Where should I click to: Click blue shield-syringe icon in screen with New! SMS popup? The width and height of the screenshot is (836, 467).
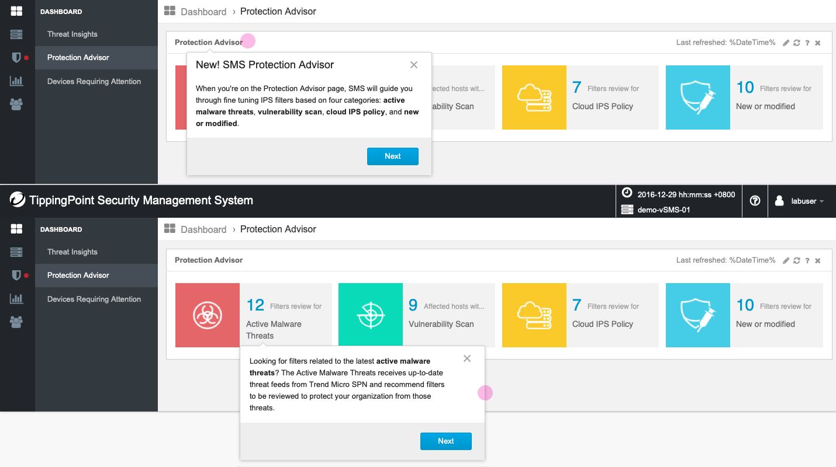tap(698, 97)
